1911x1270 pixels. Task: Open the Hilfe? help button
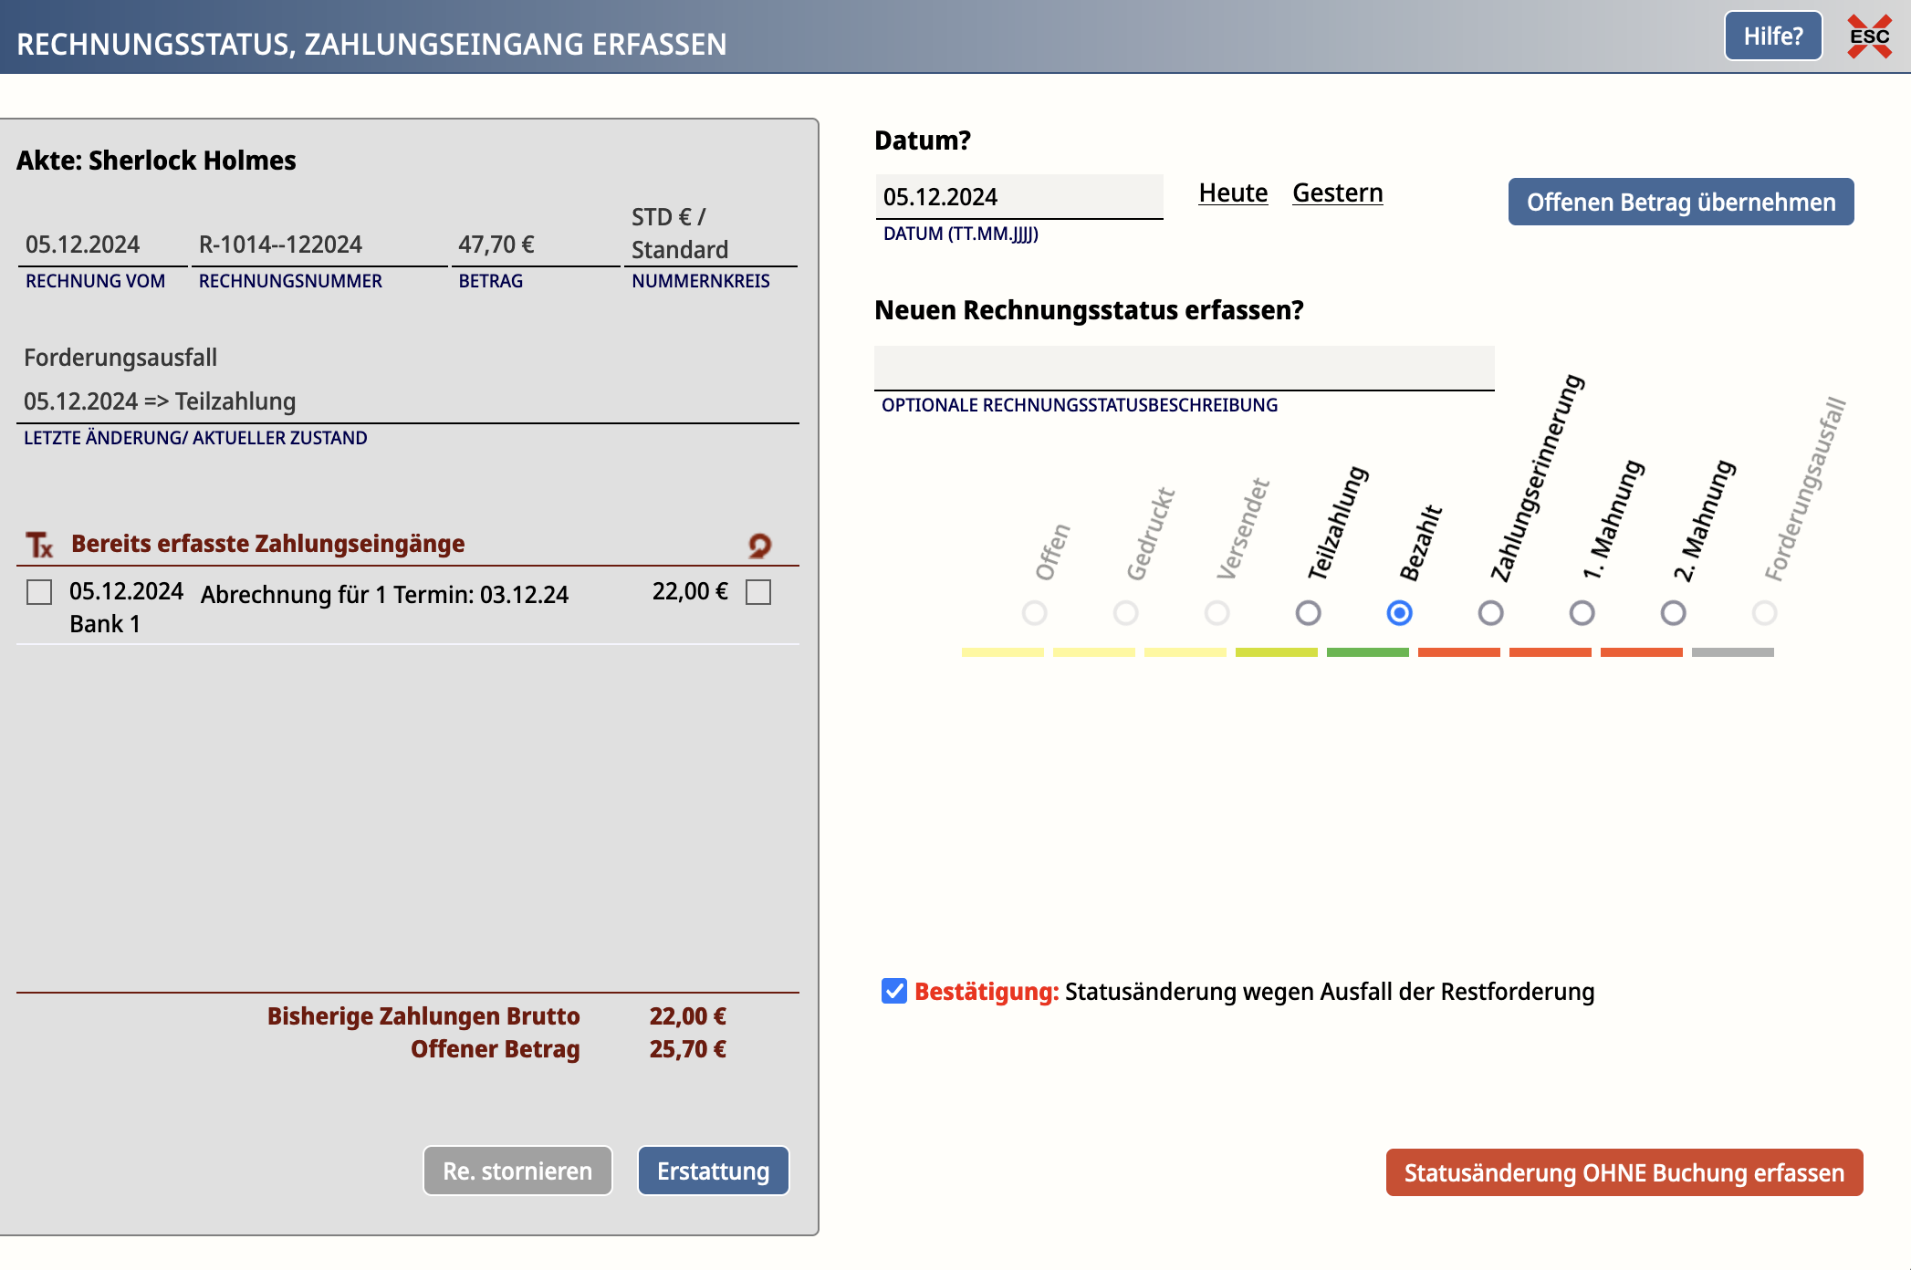click(1772, 36)
